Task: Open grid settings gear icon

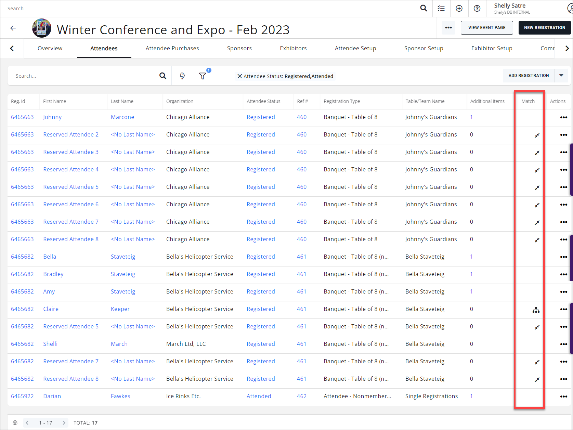Action: click(15, 423)
